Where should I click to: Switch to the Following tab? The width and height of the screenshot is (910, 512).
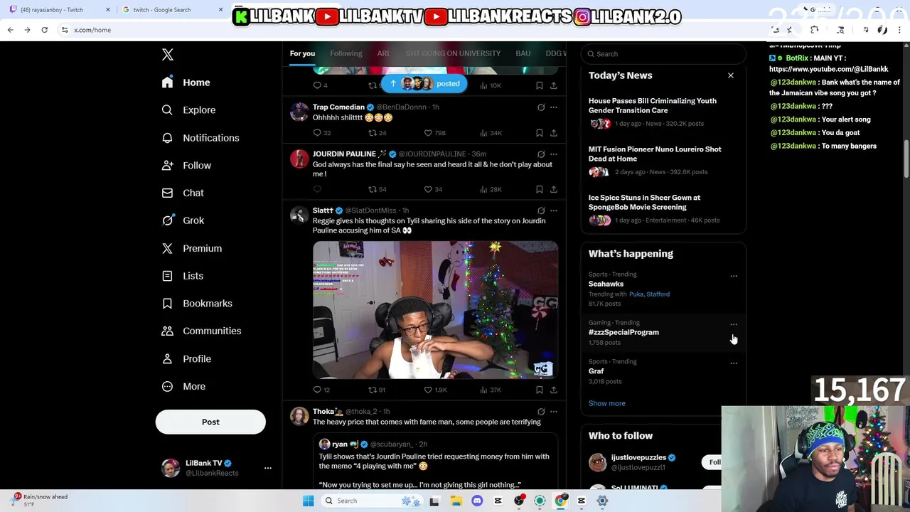(346, 53)
